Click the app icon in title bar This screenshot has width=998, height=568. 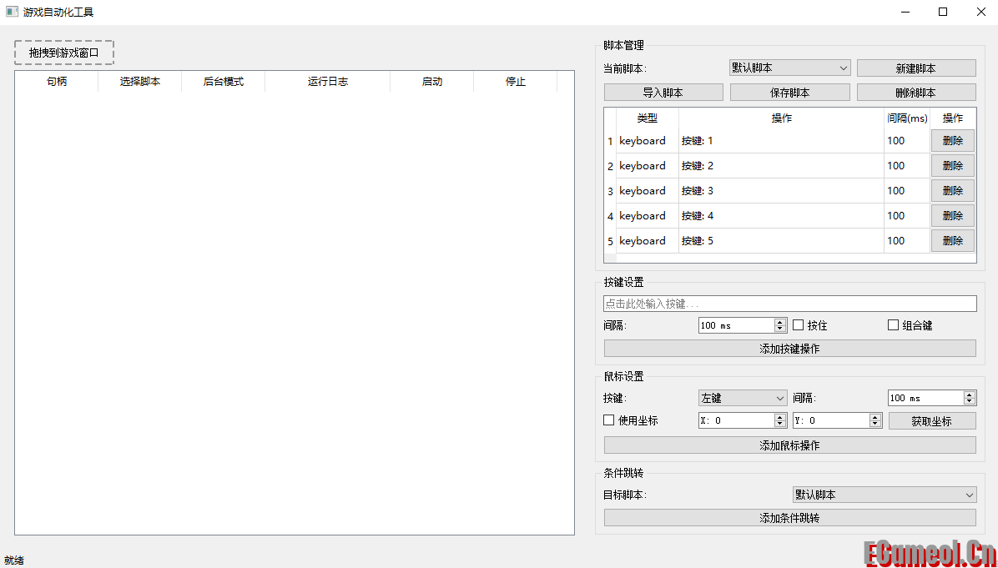point(12,12)
